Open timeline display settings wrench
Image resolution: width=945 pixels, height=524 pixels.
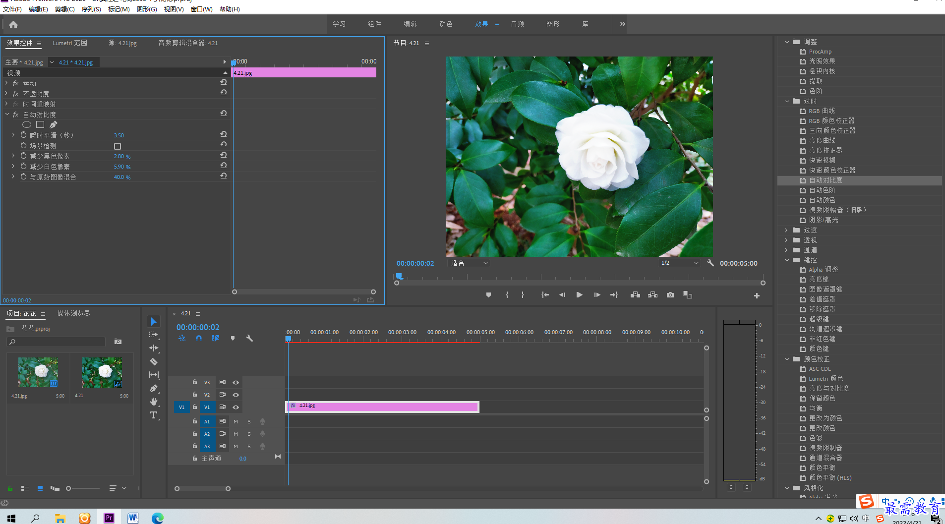coord(249,338)
